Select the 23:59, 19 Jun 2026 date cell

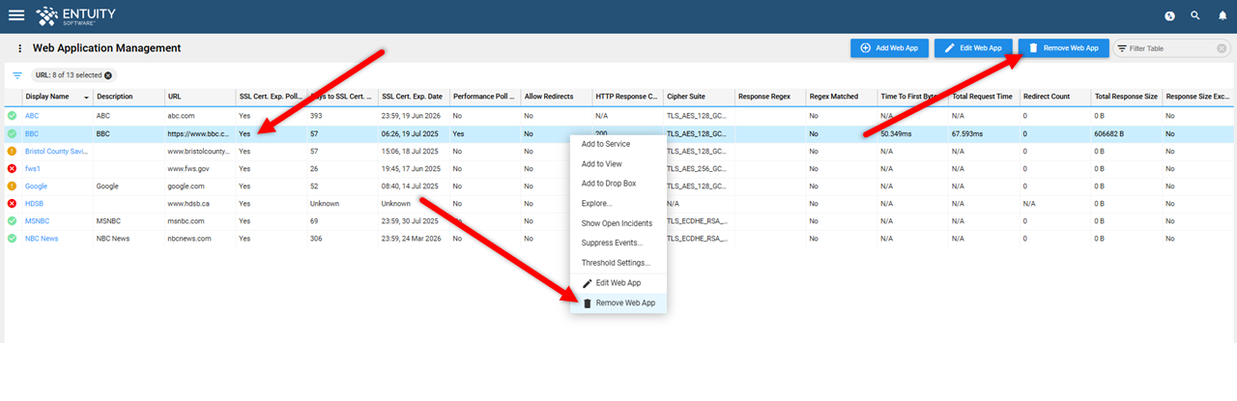pos(413,116)
